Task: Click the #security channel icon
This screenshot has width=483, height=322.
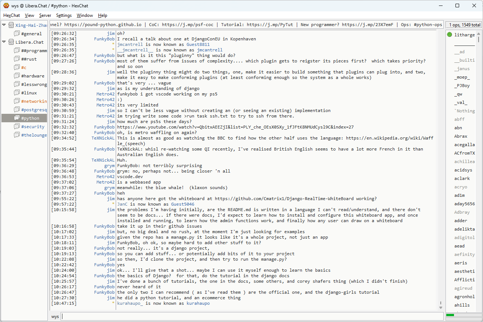Action: pyautogui.click(x=17, y=127)
